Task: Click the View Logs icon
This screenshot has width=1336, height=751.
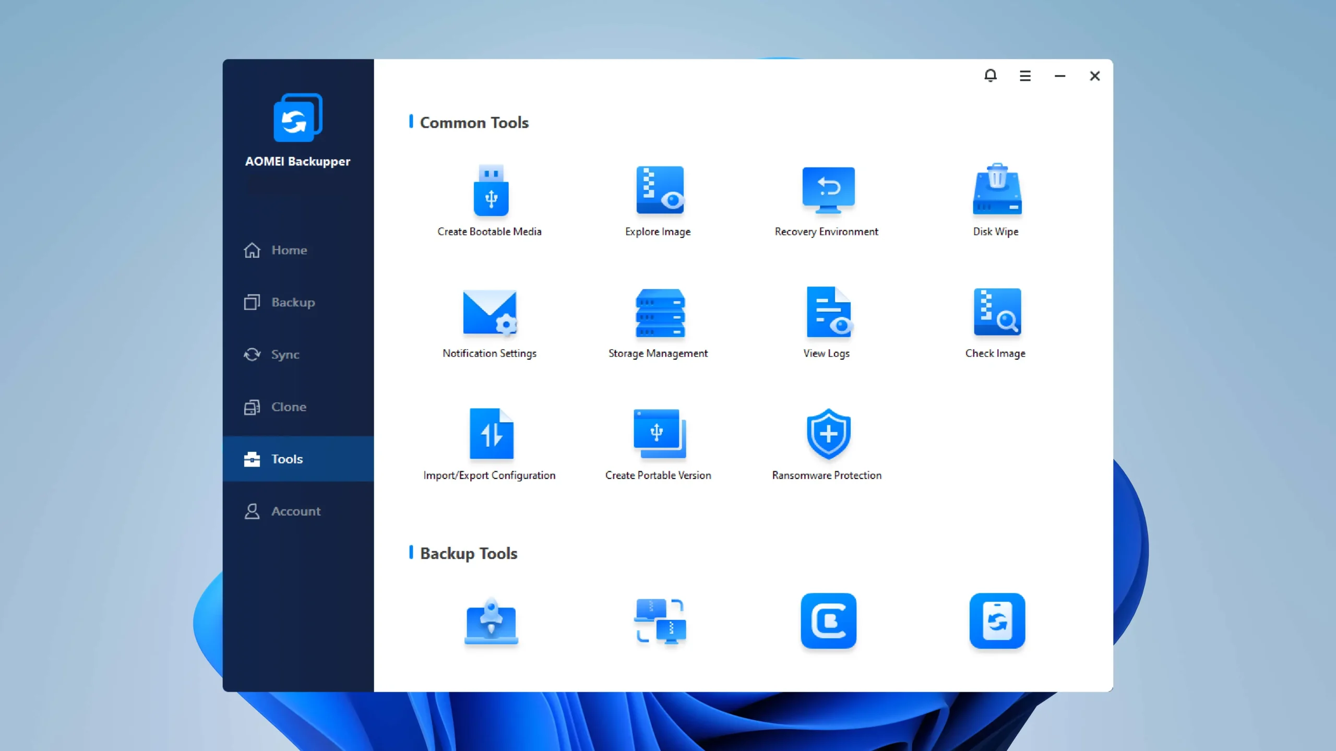Action: pyautogui.click(x=828, y=312)
